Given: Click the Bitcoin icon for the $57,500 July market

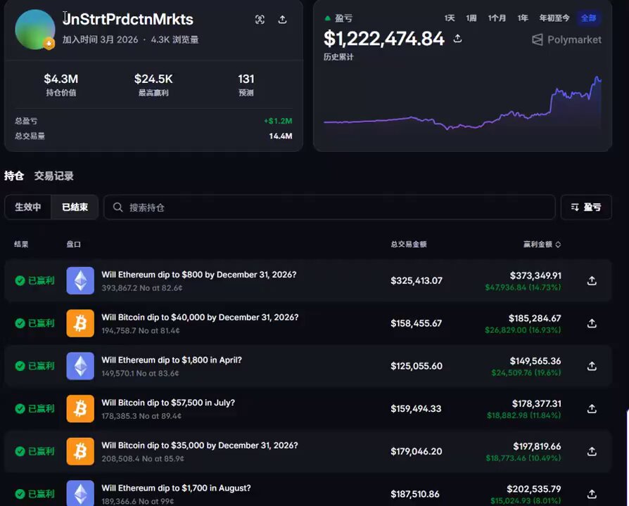Looking at the screenshot, I should coord(80,408).
